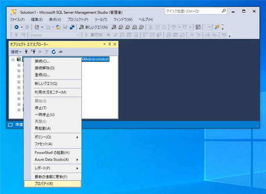The width and height of the screenshot is (266, 194).
Task: Open レポート(P) submenu in context menu
Action: click(x=52, y=168)
